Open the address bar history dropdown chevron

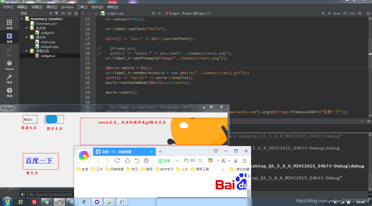pos(177,161)
